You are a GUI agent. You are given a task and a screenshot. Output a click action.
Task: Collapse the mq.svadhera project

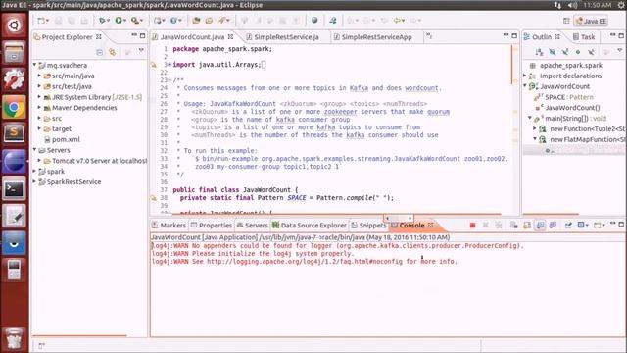coord(35,65)
